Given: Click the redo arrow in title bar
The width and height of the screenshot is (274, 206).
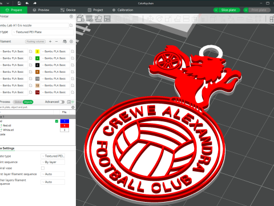Looking at the screenshot, I should click(x=35, y=3).
